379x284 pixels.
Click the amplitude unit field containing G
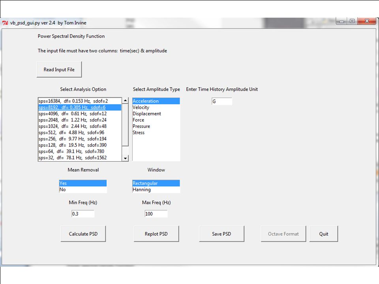[x=221, y=101]
